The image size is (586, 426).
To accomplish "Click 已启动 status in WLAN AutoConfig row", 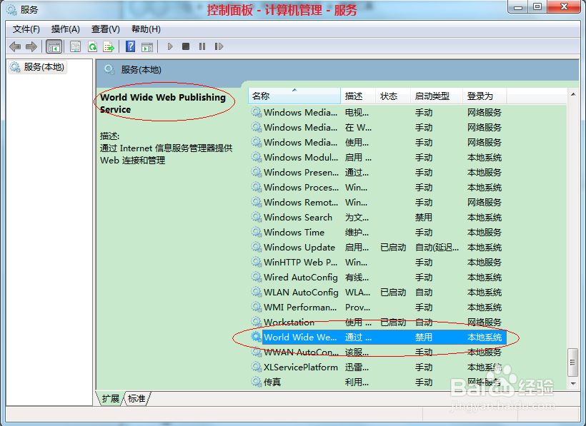I will click(393, 292).
